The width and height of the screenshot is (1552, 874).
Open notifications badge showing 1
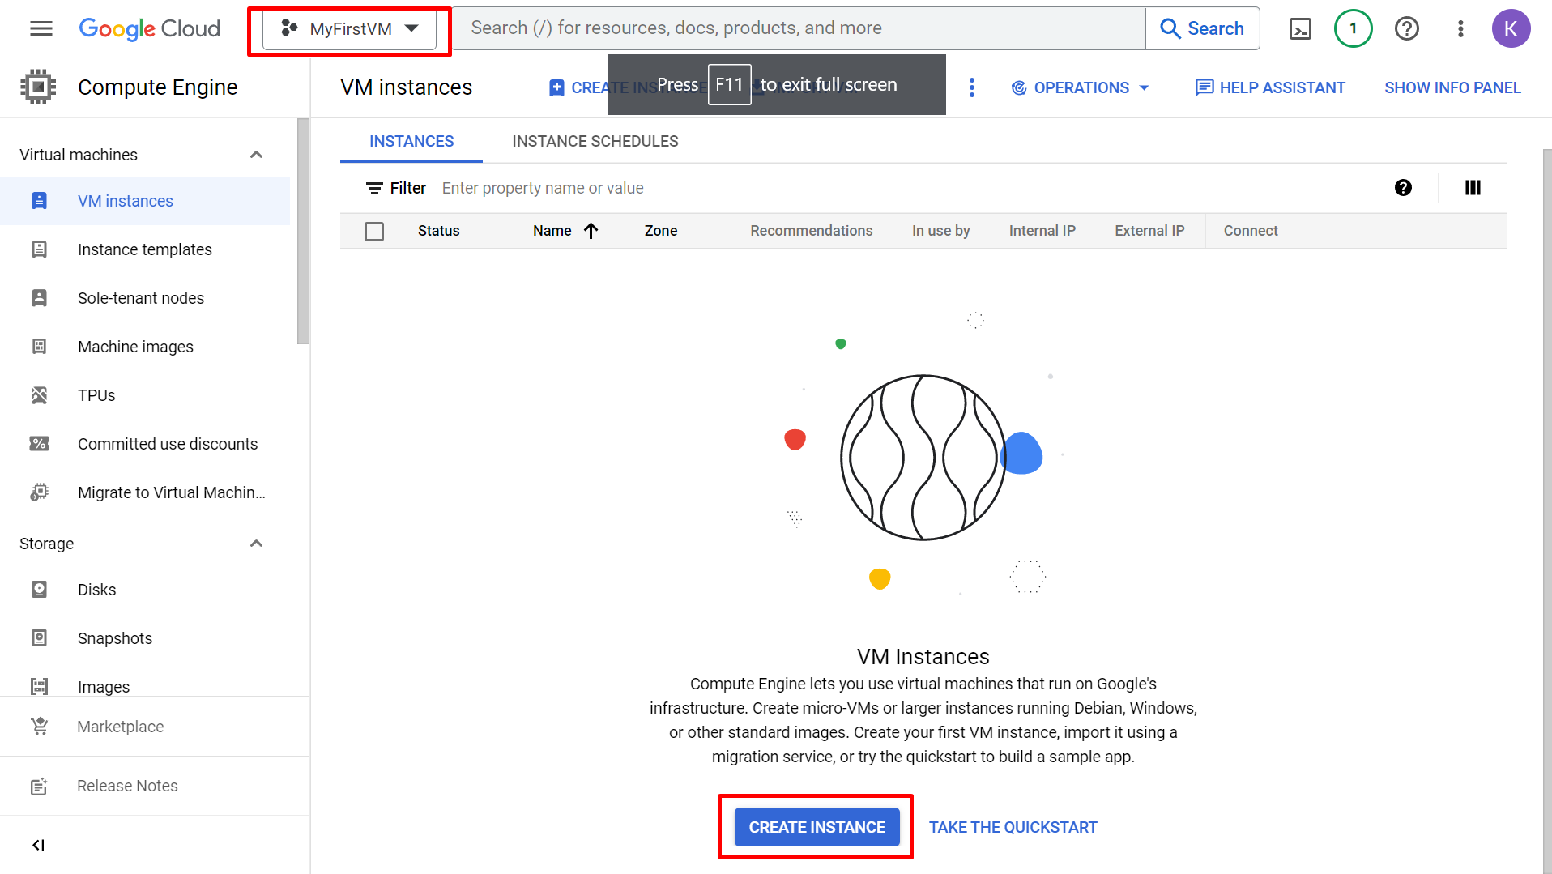[1353, 28]
